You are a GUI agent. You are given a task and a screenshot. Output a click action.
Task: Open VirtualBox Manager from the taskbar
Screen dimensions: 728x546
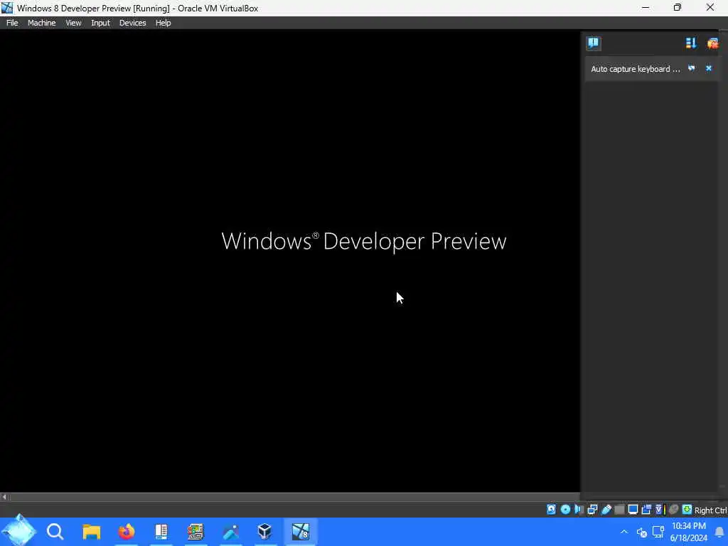(x=264, y=531)
